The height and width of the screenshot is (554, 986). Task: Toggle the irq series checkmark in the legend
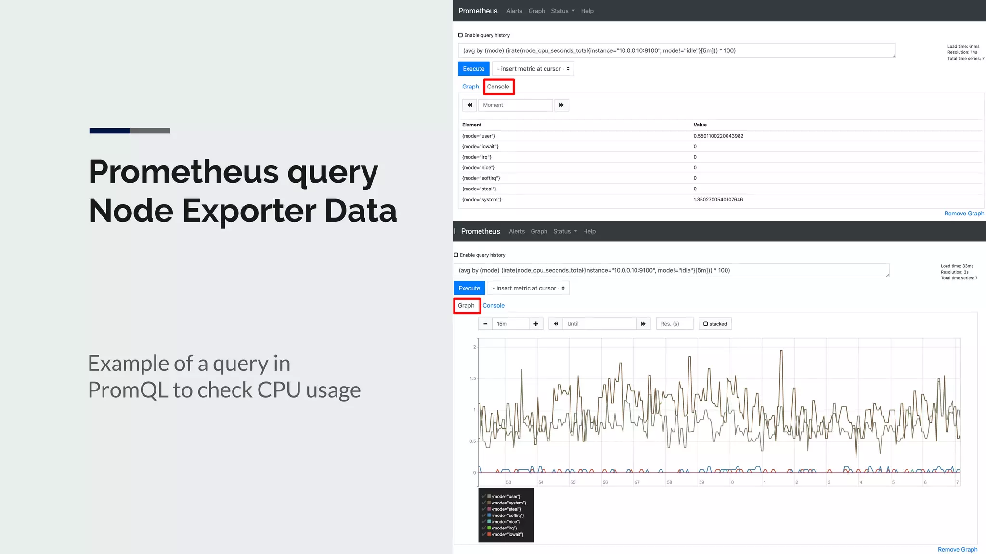pos(483,528)
